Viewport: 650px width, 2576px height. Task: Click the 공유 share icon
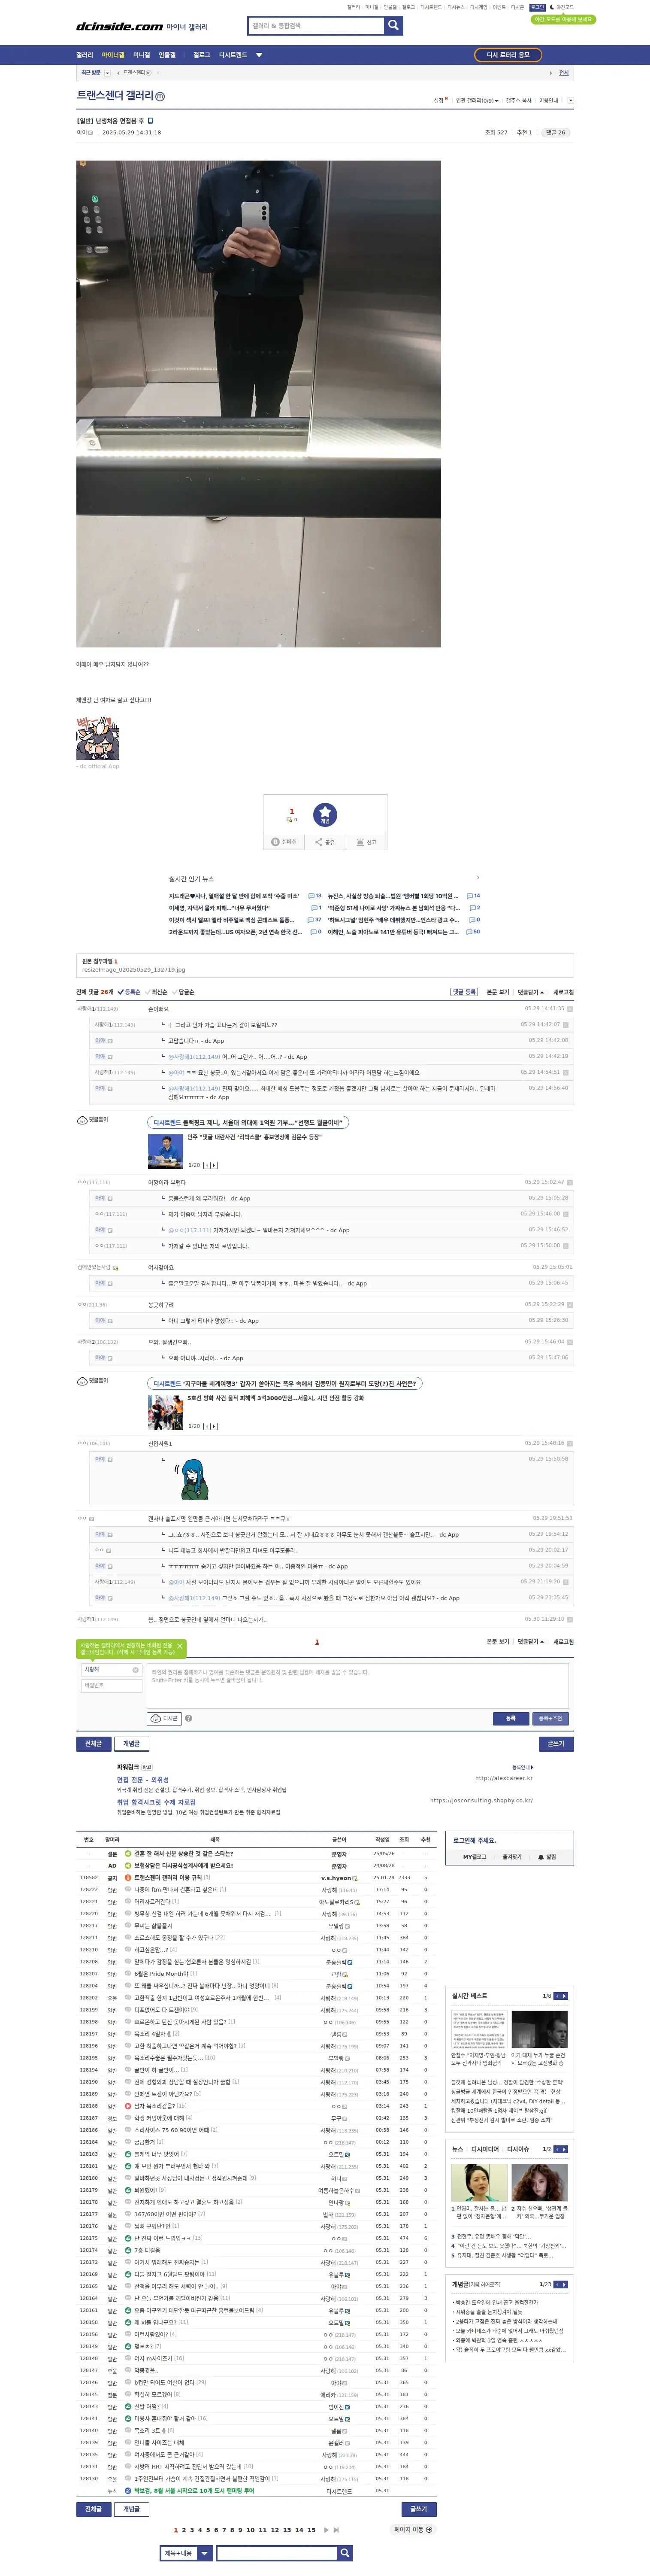click(325, 842)
